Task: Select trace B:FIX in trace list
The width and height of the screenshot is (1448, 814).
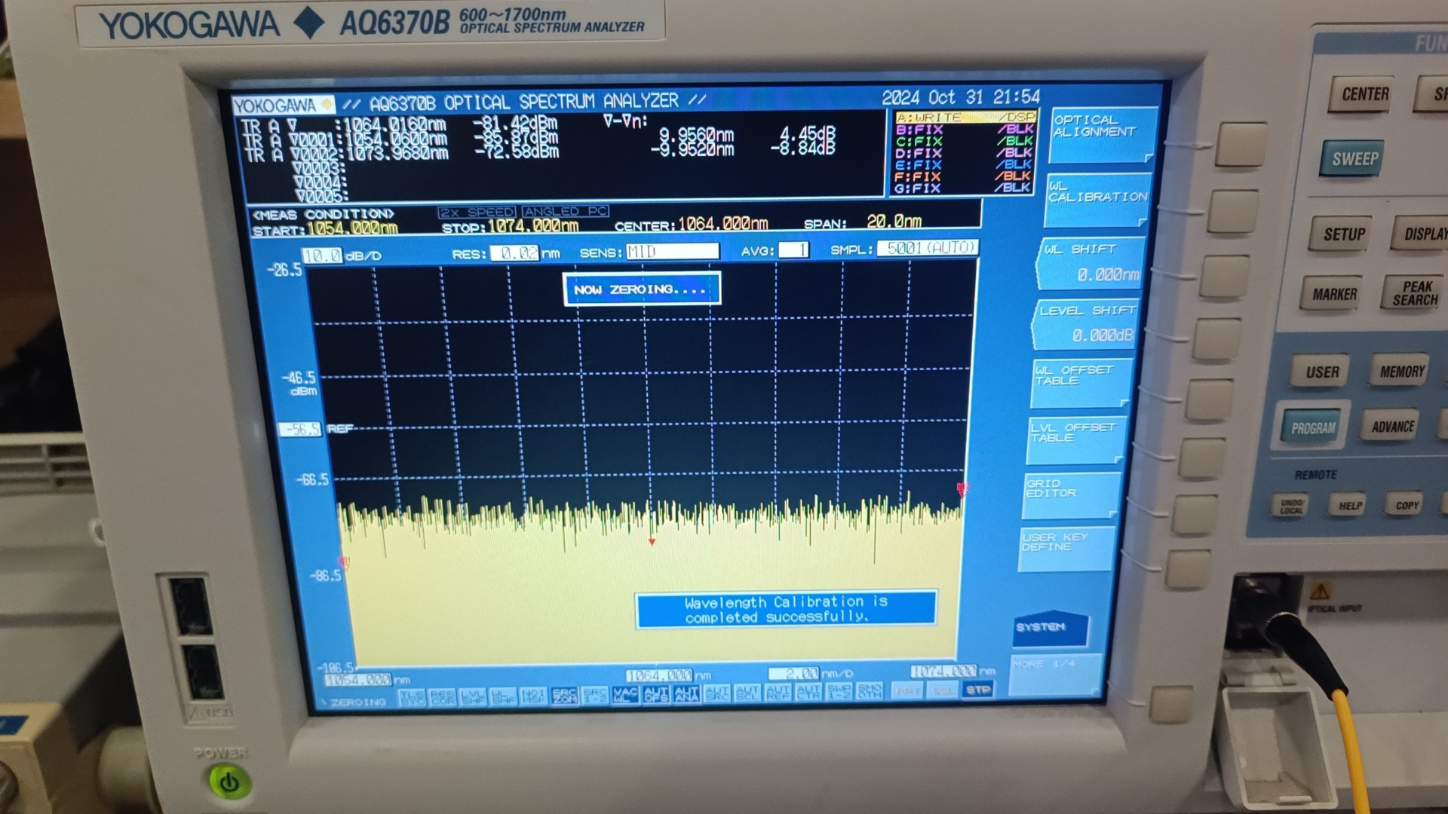Action: click(964, 130)
